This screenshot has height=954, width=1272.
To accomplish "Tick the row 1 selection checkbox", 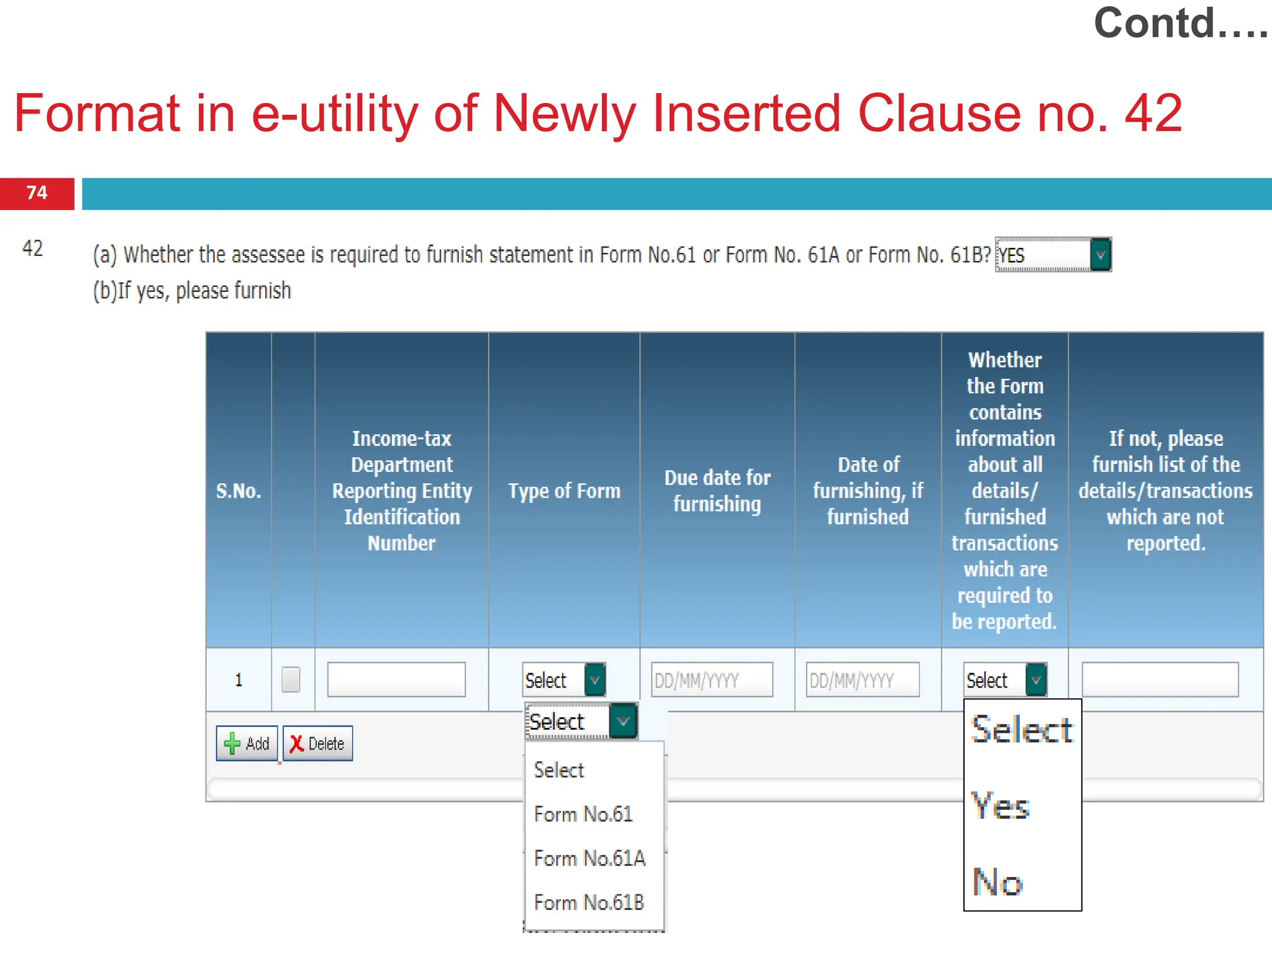I will pyautogui.click(x=291, y=679).
